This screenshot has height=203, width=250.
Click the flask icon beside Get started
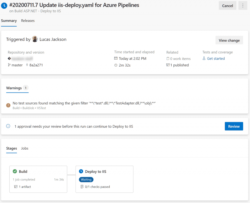204,58
